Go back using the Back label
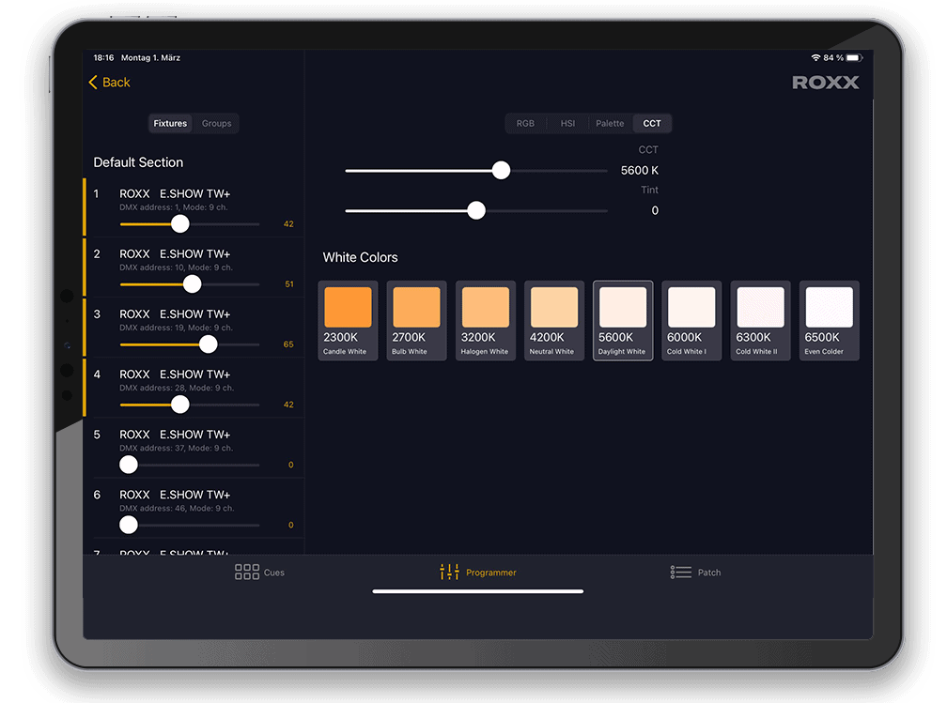Image resolution: width=947 pixels, height=703 pixels. pos(116,82)
